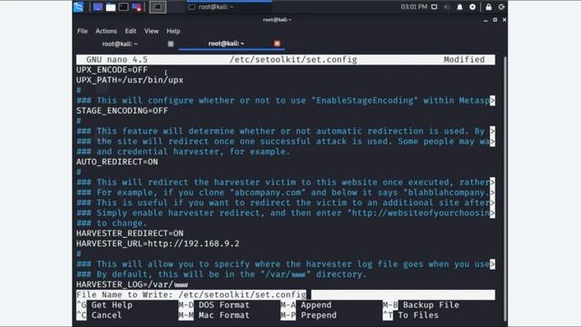
Task: Open the Edit menu
Action: pyautogui.click(x=131, y=31)
